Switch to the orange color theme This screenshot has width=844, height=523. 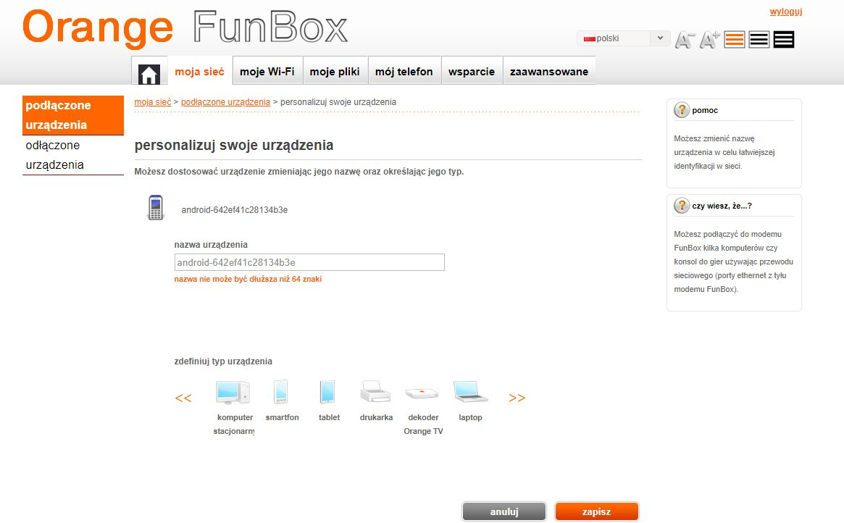click(734, 39)
